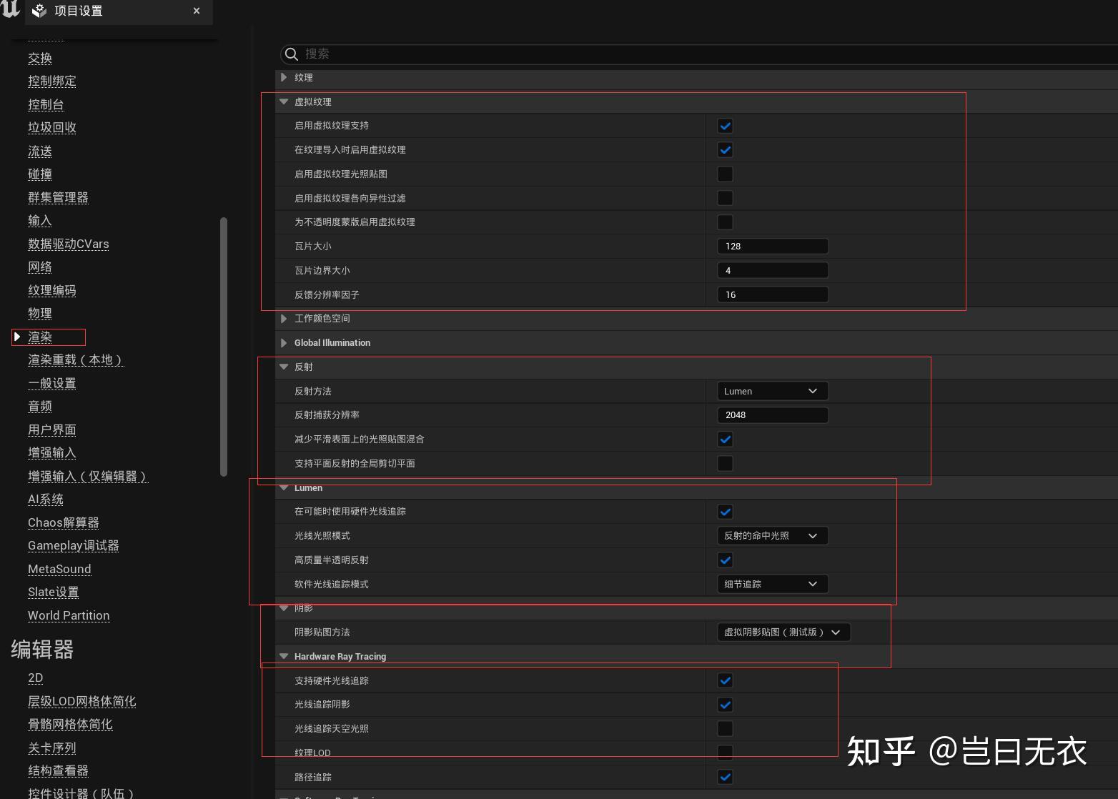Image resolution: width=1118 pixels, height=799 pixels.
Task: Enable the 启用虚拟纹理光照贴图 checkbox
Action: click(724, 174)
